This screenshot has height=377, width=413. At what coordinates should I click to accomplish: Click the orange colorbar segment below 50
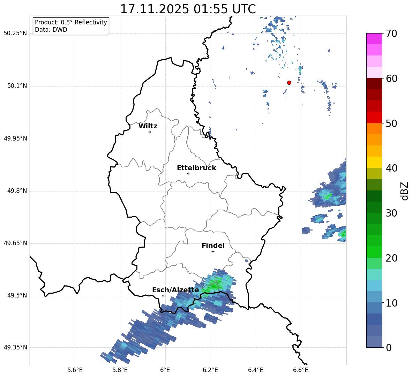point(374,129)
